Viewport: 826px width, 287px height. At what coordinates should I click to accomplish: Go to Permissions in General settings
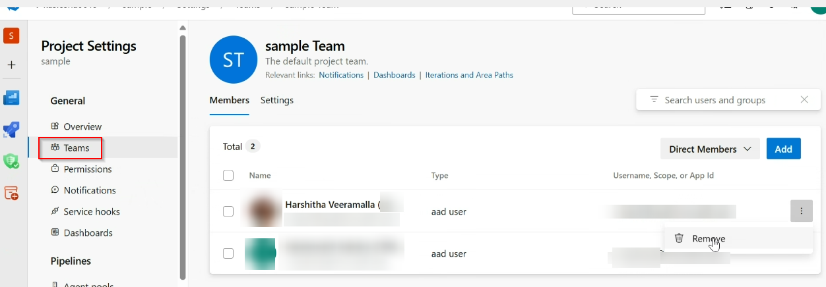pos(88,169)
